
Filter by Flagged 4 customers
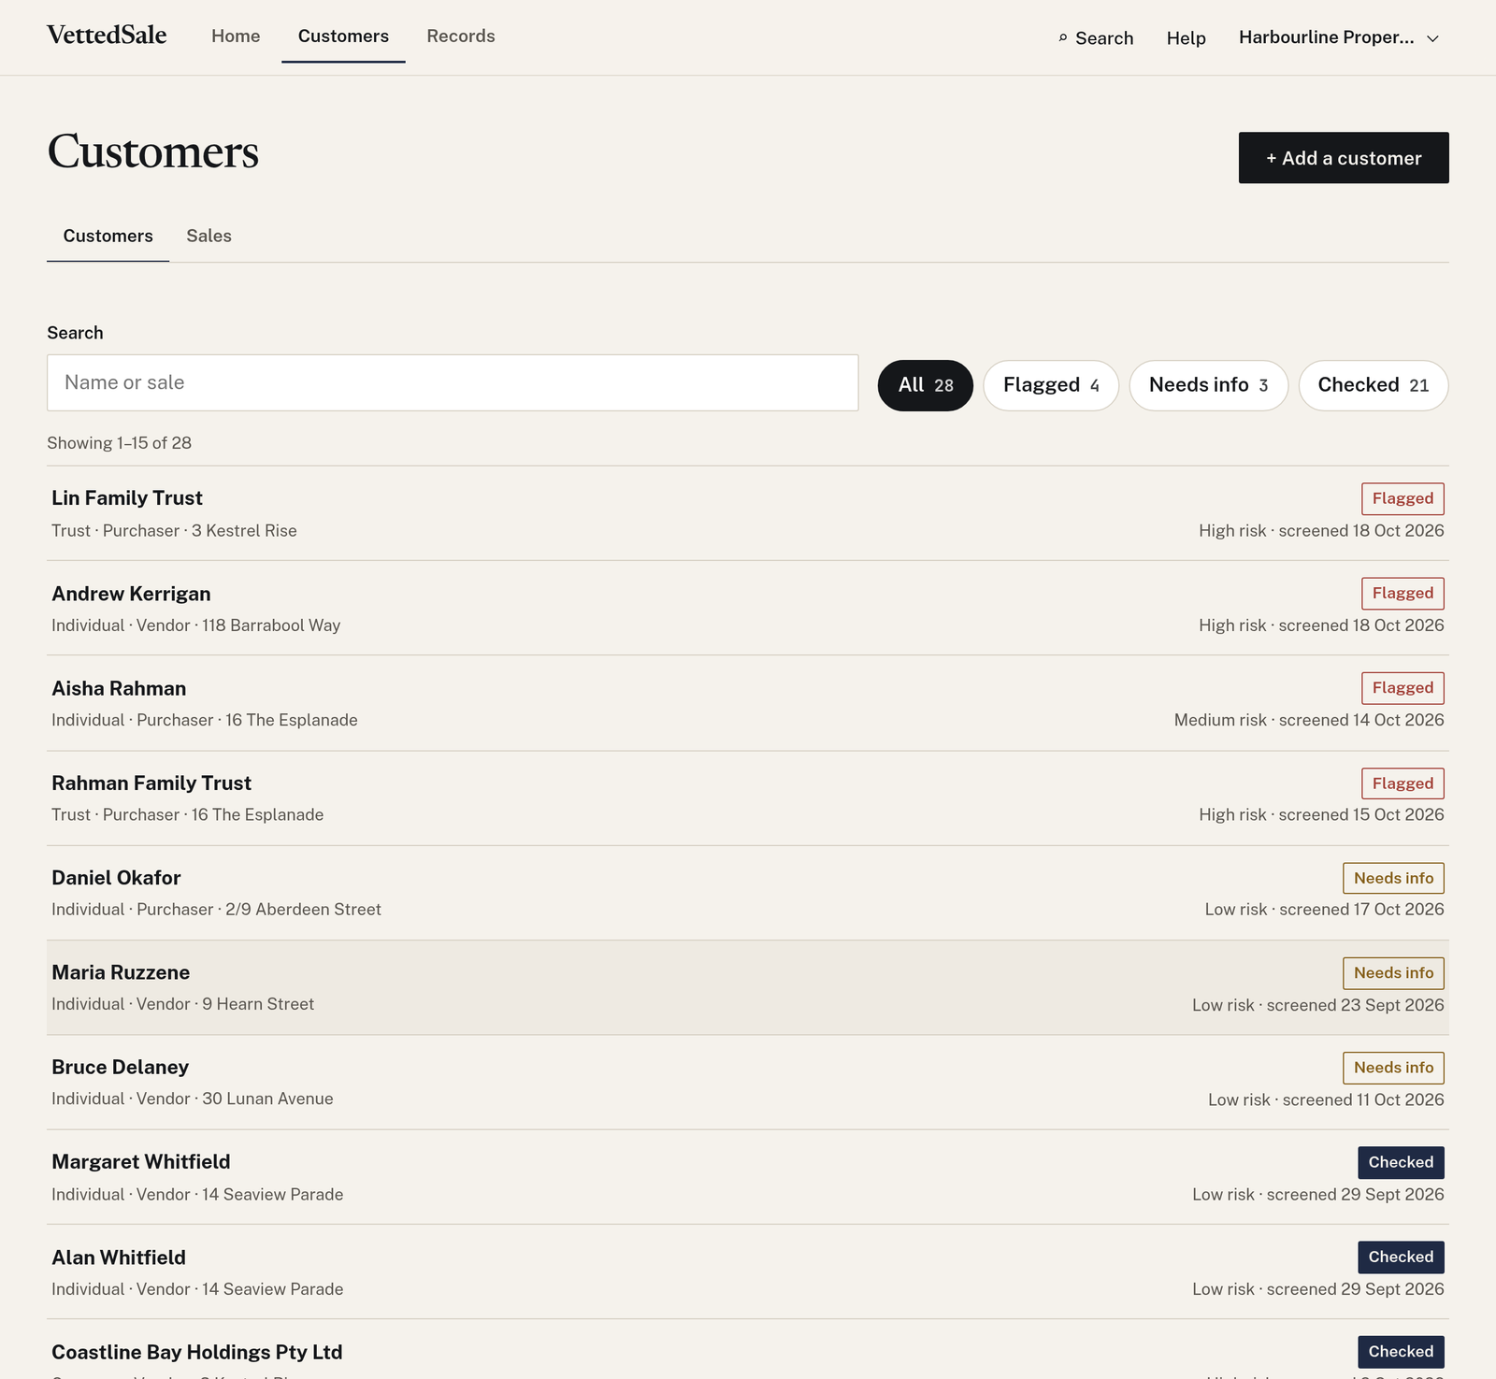pos(1051,385)
